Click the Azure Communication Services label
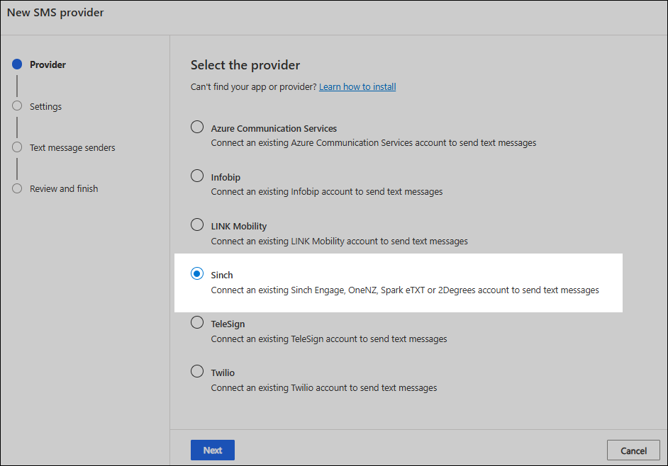Image resolution: width=668 pixels, height=466 pixels. coord(274,128)
